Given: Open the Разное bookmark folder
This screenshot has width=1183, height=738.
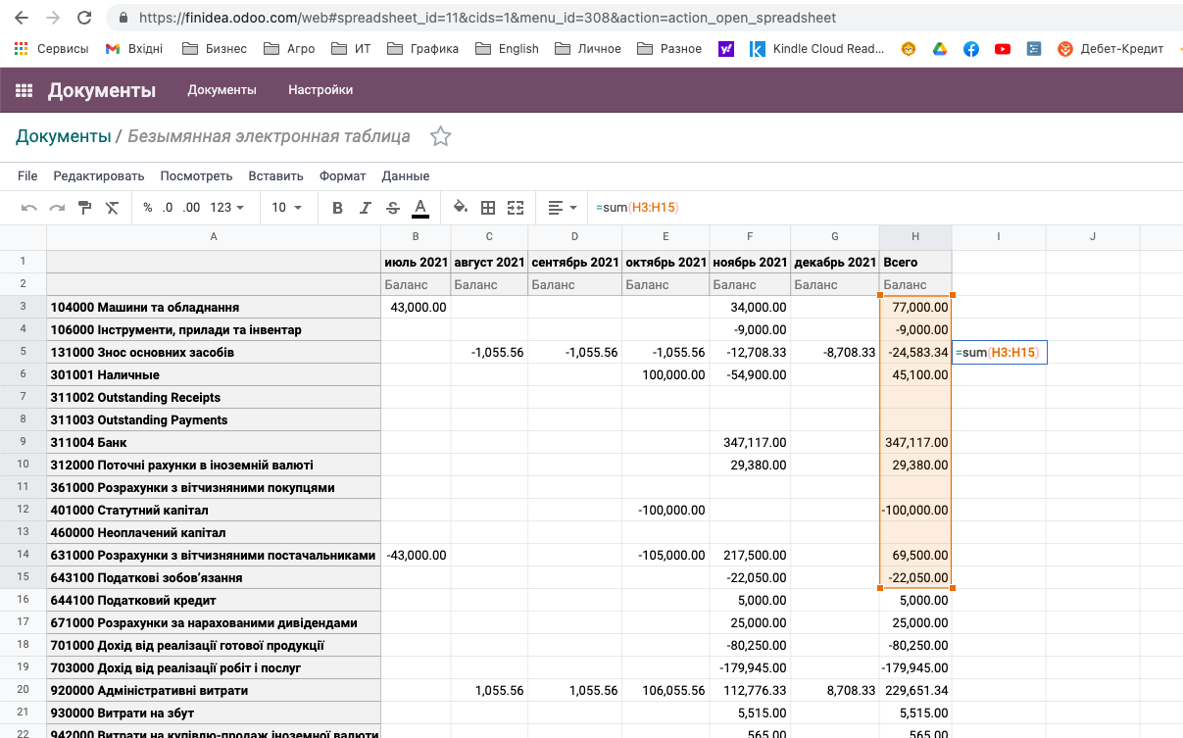Looking at the screenshot, I should (669, 48).
